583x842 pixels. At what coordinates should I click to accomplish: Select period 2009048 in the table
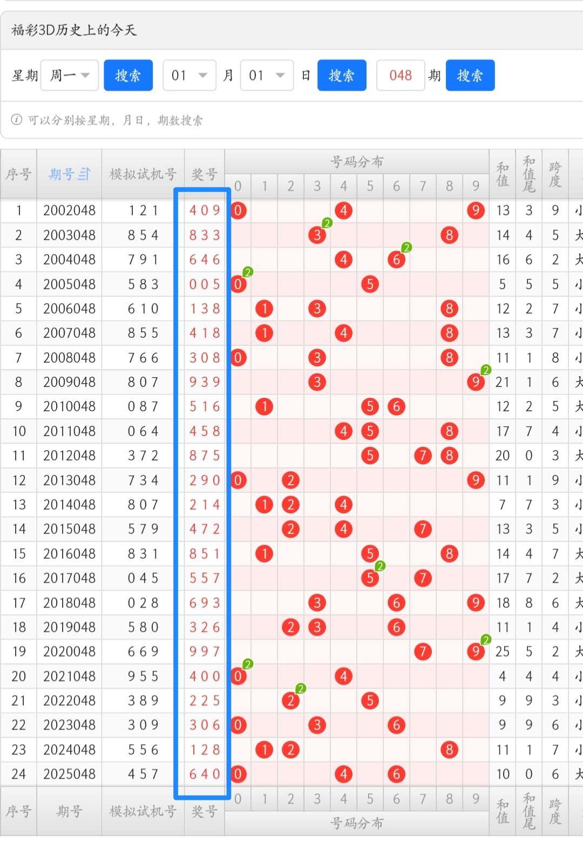70,382
